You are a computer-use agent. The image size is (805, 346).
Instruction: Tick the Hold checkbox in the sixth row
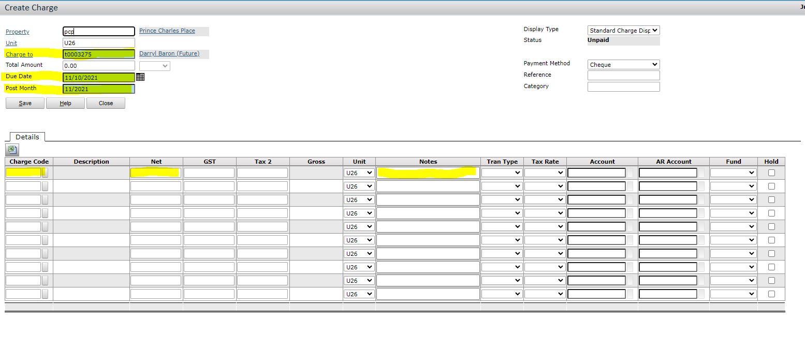click(x=771, y=240)
